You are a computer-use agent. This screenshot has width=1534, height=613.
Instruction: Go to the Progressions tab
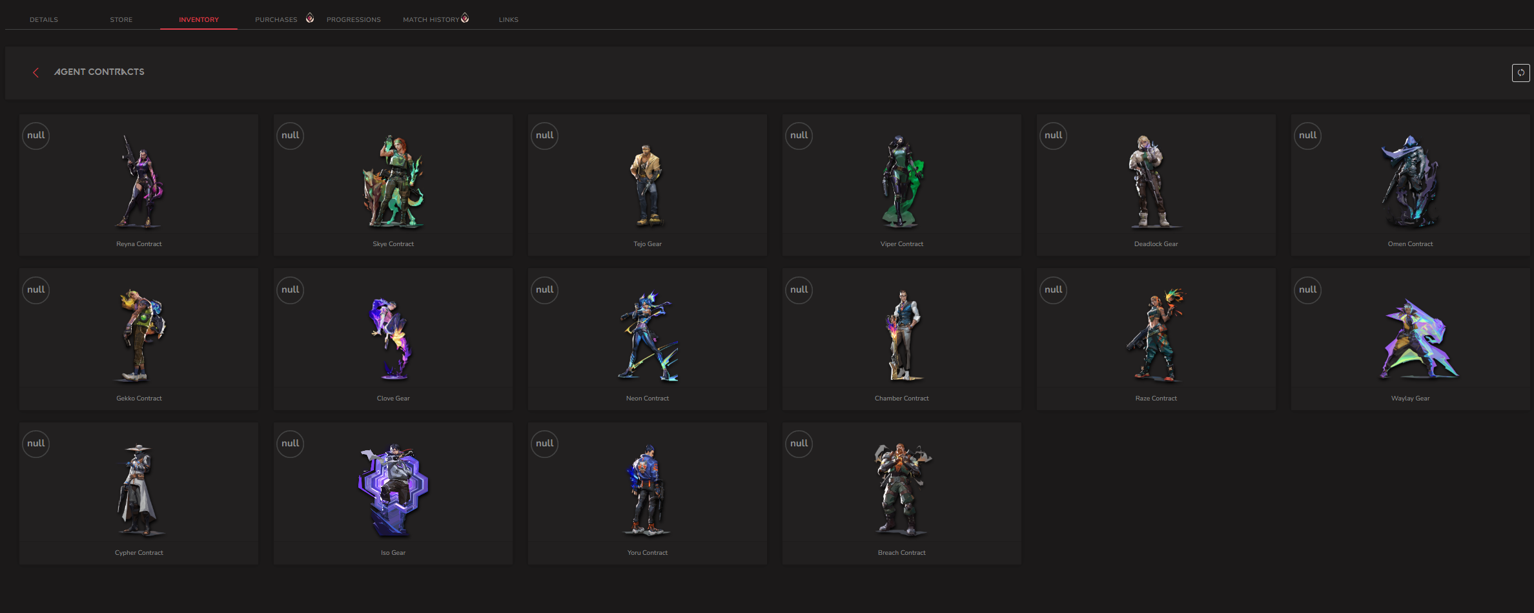[354, 19]
